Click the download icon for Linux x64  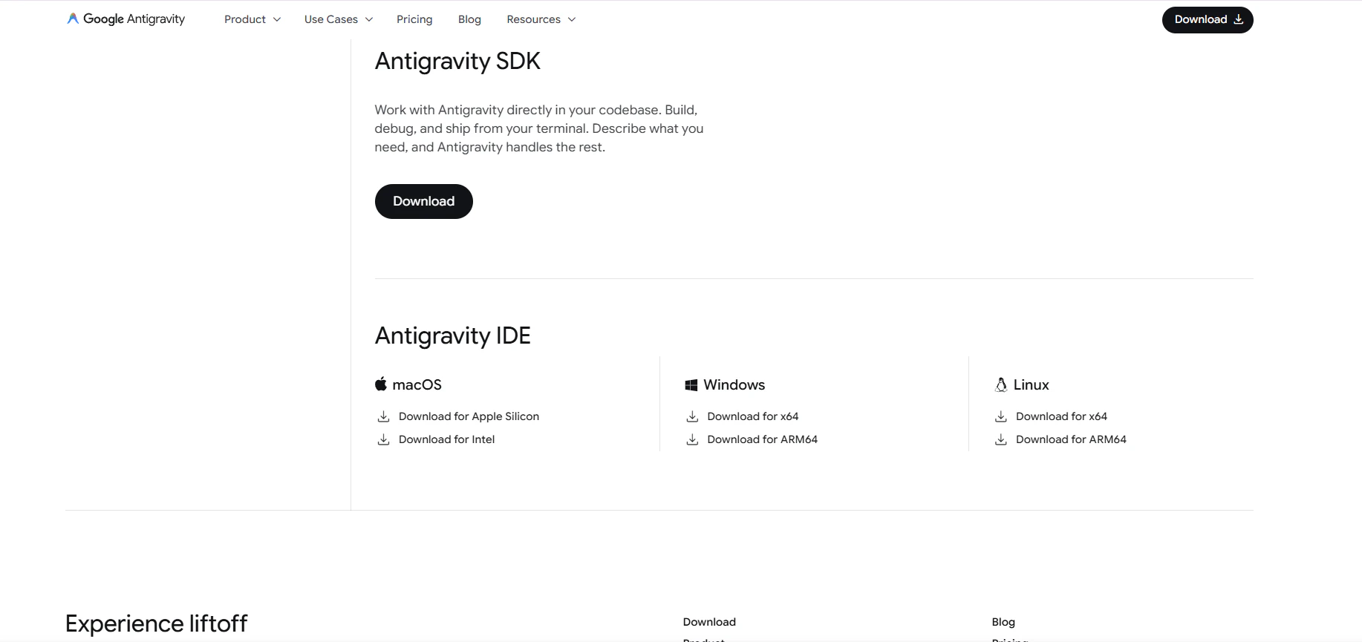[1001, 416]
